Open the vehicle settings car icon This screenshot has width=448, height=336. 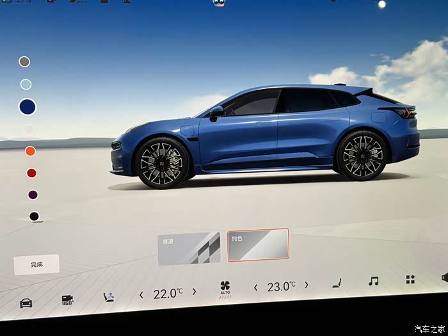coord(26,303)
